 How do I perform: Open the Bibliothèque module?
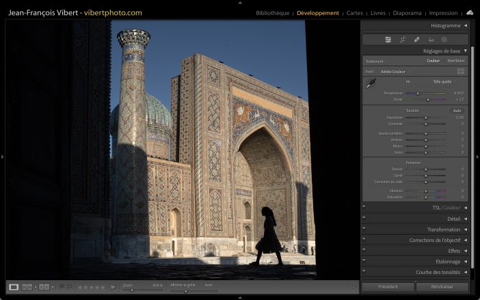point(272,13)
